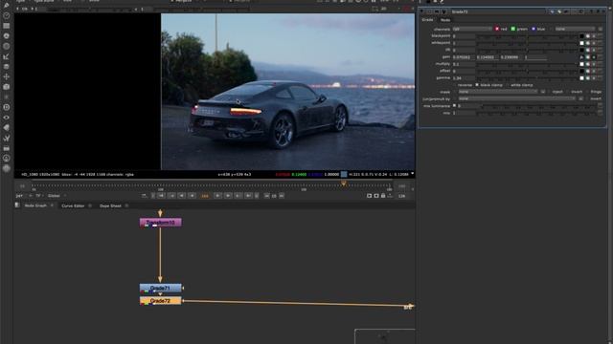The image size is (613, 344).
Task: Open the Draw nodes toolbar menu
Action: click(x=7, y=6)
